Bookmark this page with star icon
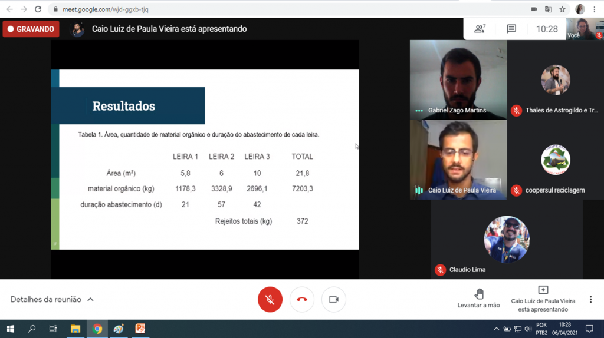 [562, 9]
